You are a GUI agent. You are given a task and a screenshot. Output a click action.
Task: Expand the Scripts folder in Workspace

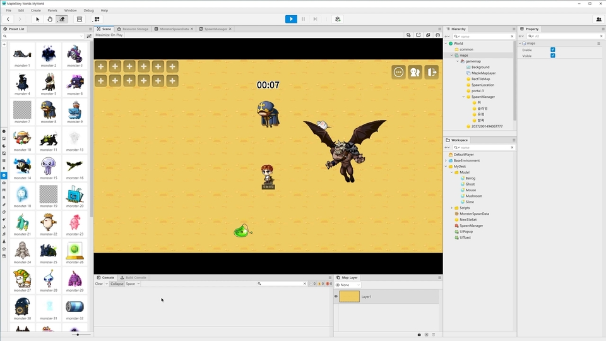point(452,208)
